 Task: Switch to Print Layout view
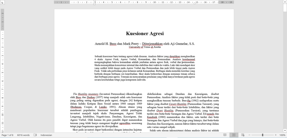pos(234,135)
